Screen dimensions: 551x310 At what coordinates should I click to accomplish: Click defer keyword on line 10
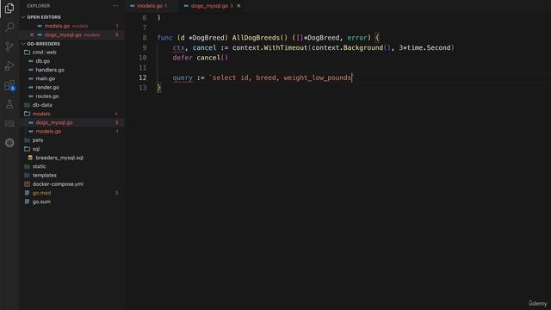pyautogui.click(x=183, y=58)
